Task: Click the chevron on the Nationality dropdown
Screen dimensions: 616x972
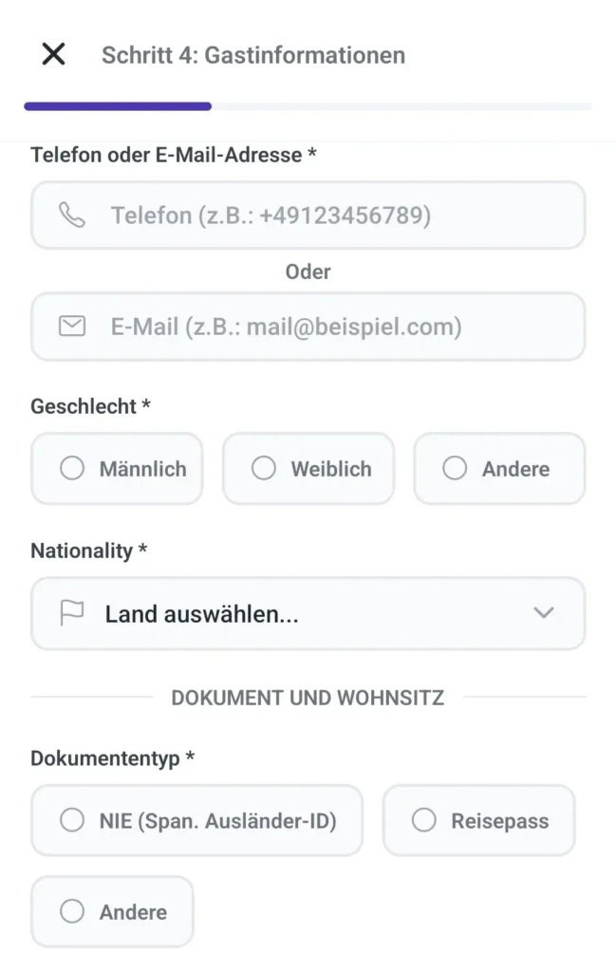Action: (x=544, y=613)
